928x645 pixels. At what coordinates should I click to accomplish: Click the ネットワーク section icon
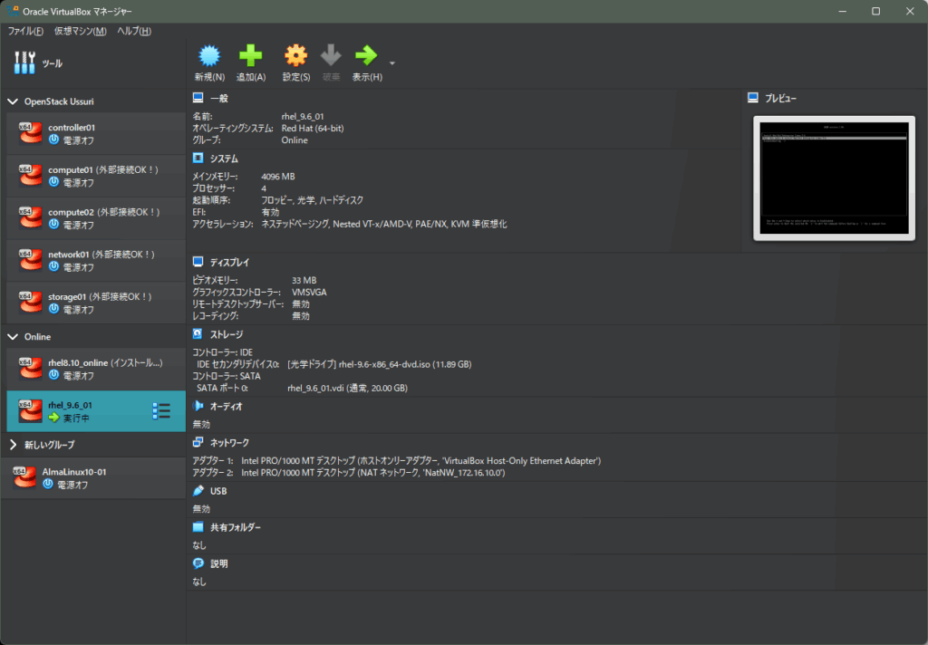coord(198,442)
